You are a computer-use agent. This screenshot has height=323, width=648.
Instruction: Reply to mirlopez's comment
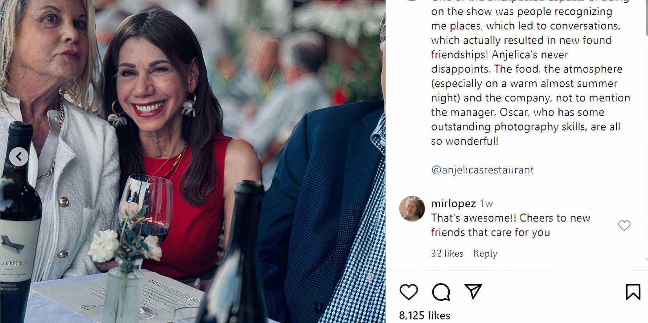tap(485, 254)
